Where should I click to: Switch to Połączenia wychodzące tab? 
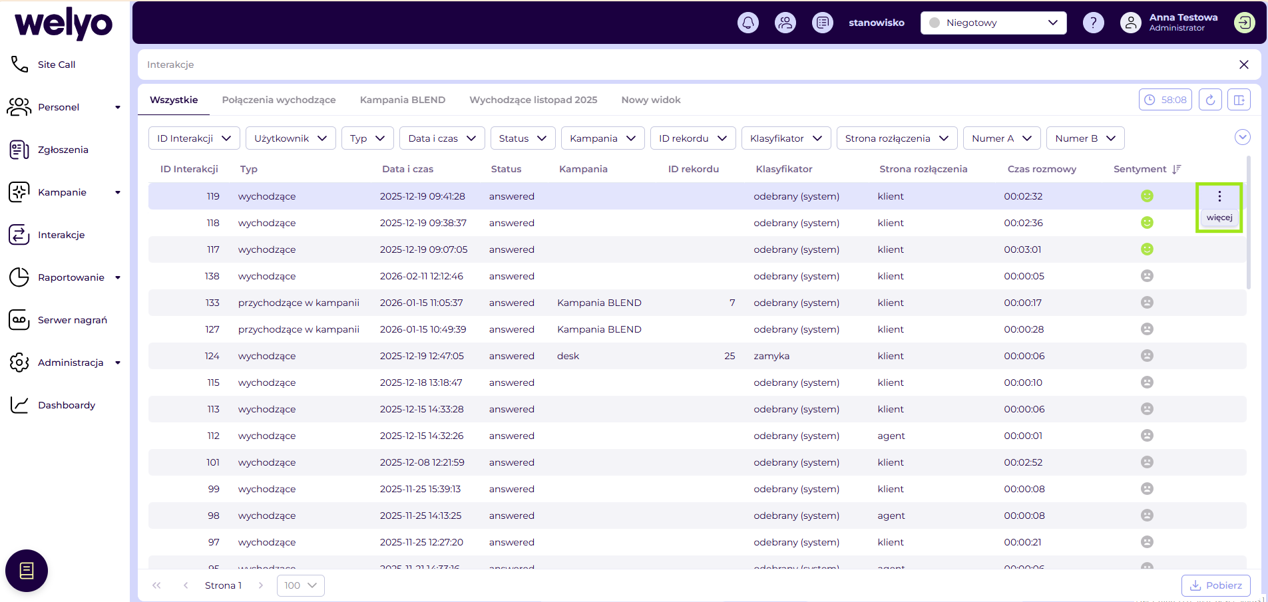click(278, 100)
